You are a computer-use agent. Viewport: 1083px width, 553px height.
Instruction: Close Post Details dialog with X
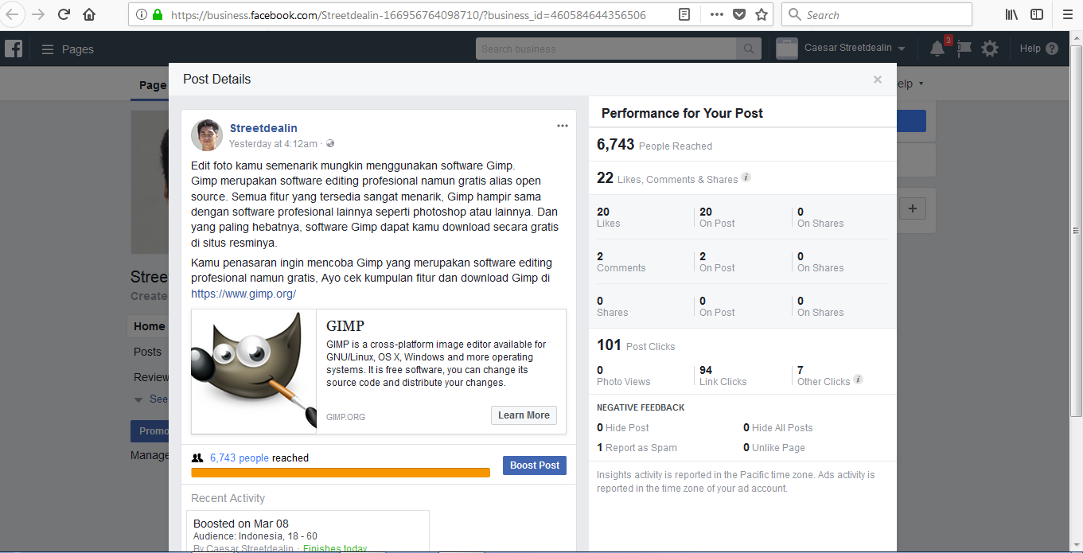(x=878, y=80)
